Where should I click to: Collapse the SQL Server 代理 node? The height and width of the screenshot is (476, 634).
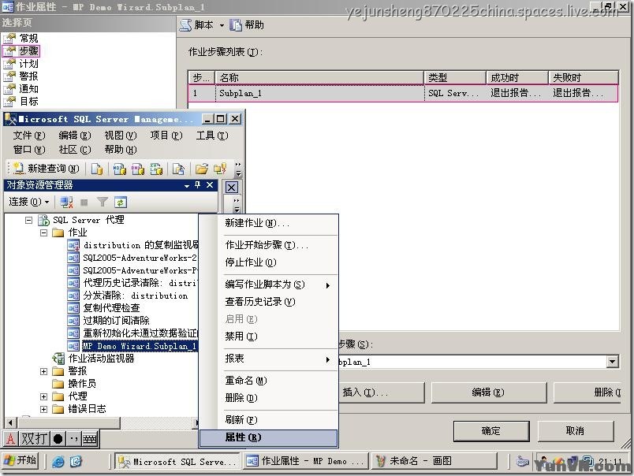click(x=28, y=220)
